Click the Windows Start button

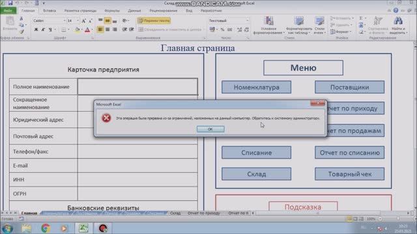pos(7,228)
